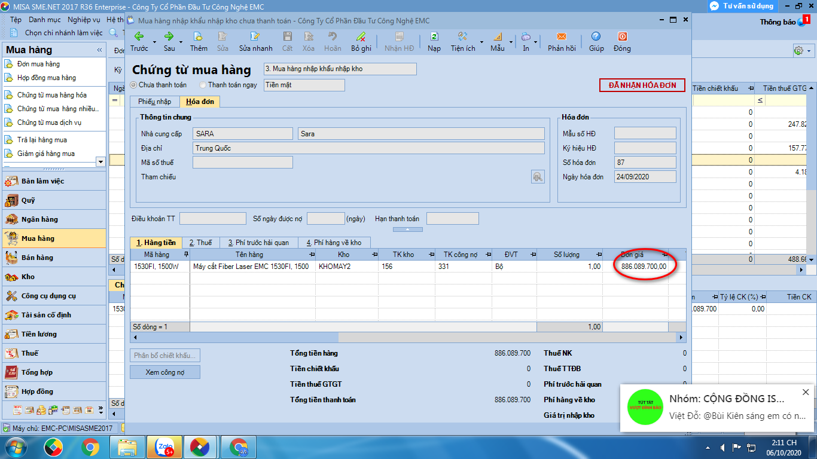817x459 pixels.
Task: Click the Xem công nợ button
Action: pyautogui.click(x=165, y=372)
